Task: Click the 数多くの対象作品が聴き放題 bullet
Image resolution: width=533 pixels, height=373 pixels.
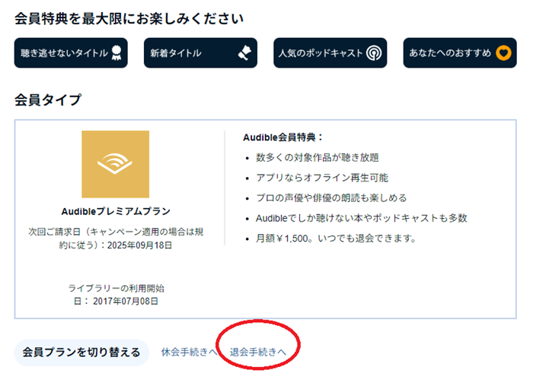Action: pyautogui.click(x=318, y=157)
